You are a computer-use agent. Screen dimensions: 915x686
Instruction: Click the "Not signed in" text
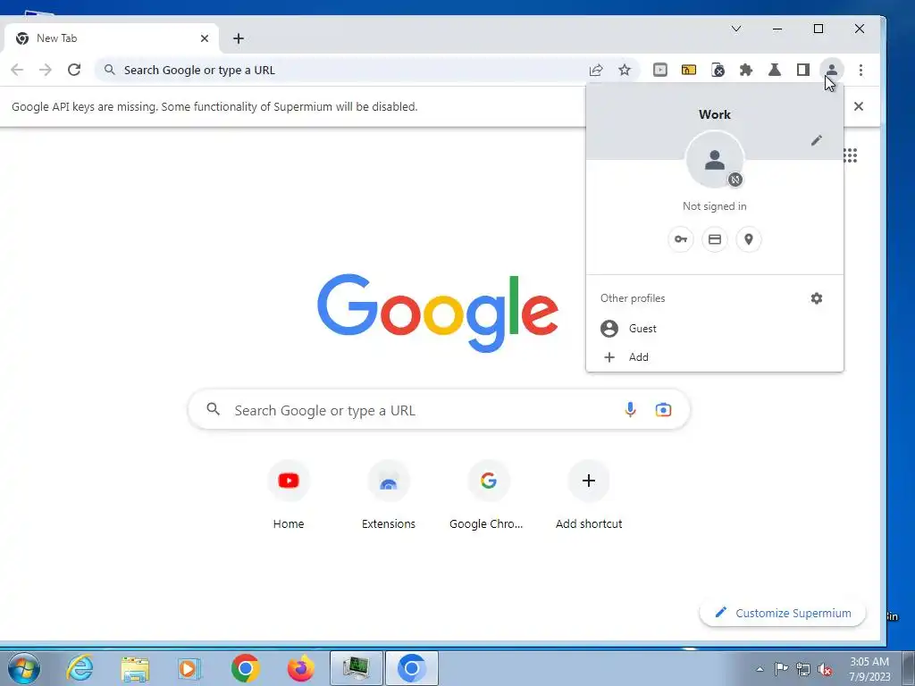(x=714, y=206)
